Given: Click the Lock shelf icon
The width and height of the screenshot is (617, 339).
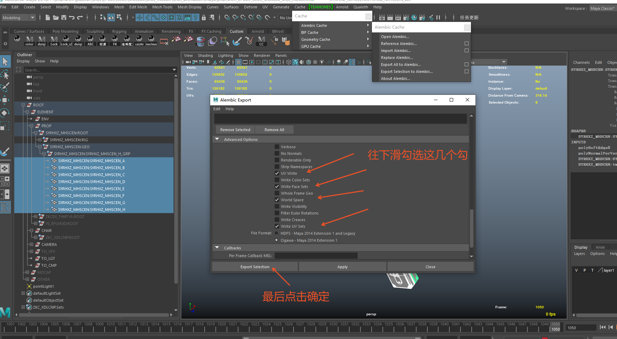Looking at the screenshot, I should click(x=54, y=41).
